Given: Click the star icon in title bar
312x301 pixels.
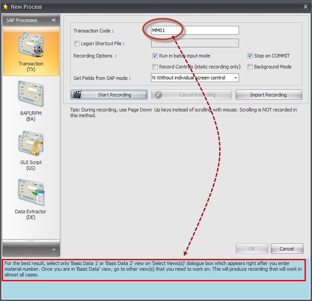Looking at the screenshot, I should point(6,7).
